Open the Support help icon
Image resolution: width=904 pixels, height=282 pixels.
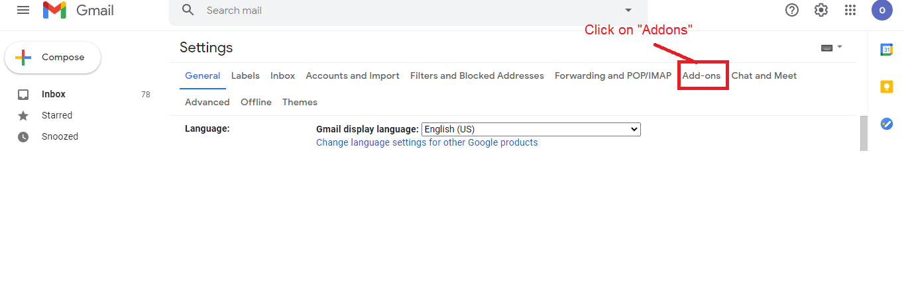click(x=792, y=10)
